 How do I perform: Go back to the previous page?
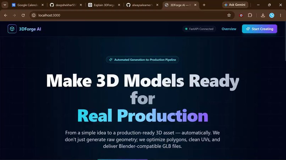click(6, 15)
